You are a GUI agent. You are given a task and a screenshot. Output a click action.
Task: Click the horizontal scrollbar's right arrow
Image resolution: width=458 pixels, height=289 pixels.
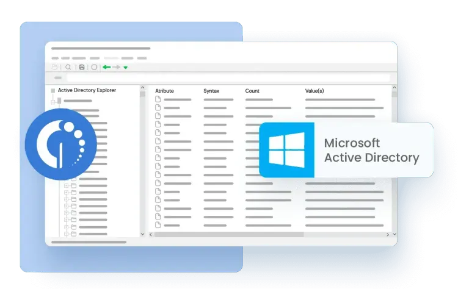(387, 234)
